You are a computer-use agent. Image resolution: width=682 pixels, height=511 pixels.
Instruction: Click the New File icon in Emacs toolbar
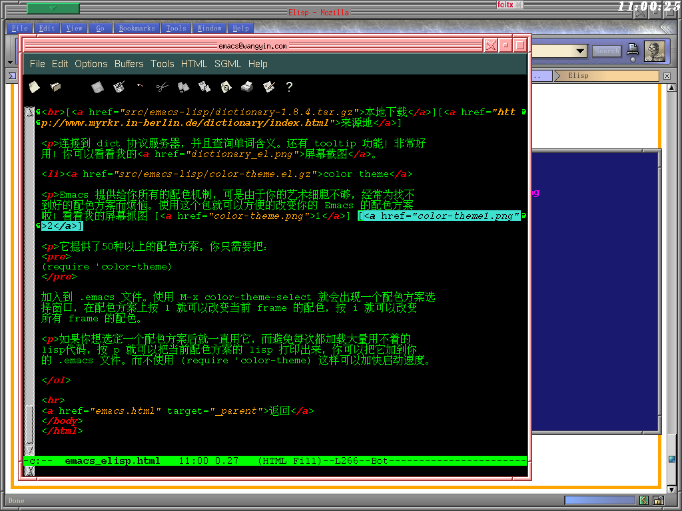click(34, 86)
